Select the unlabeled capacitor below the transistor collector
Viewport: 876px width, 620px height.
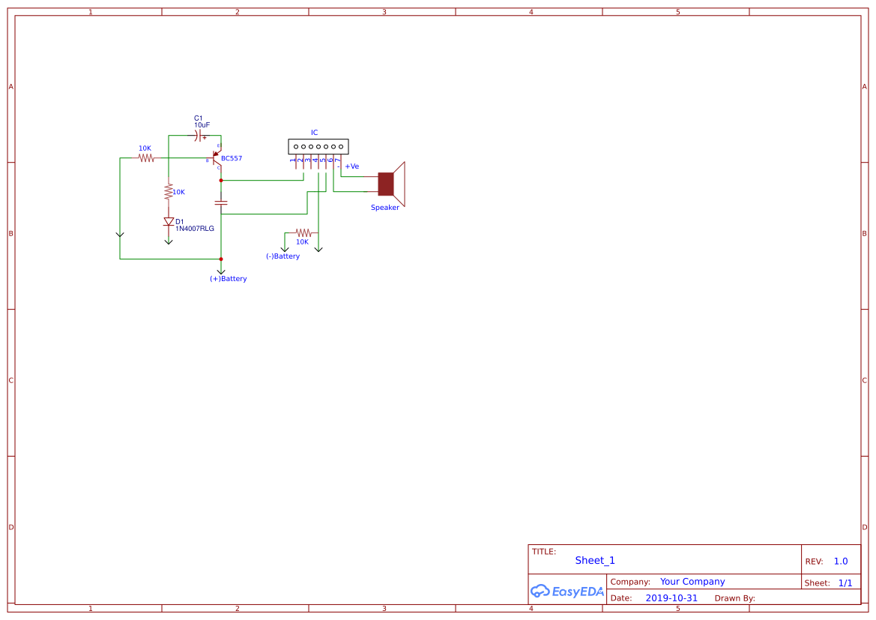pyautogui.click(x=221, y=202)
